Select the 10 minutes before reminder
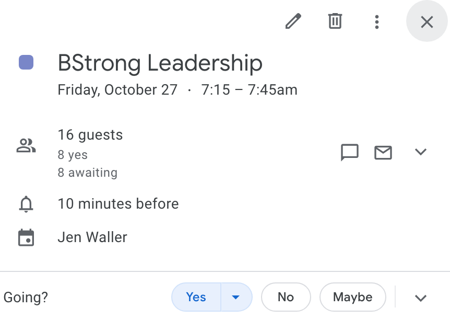 coord(118,204)
